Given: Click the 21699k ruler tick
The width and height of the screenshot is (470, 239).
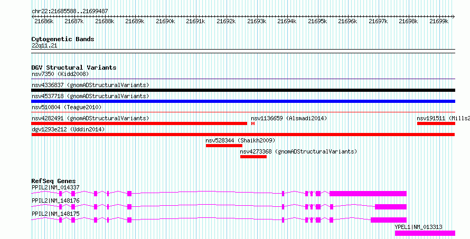Looking at the screenshot, I should pos(439,21).
